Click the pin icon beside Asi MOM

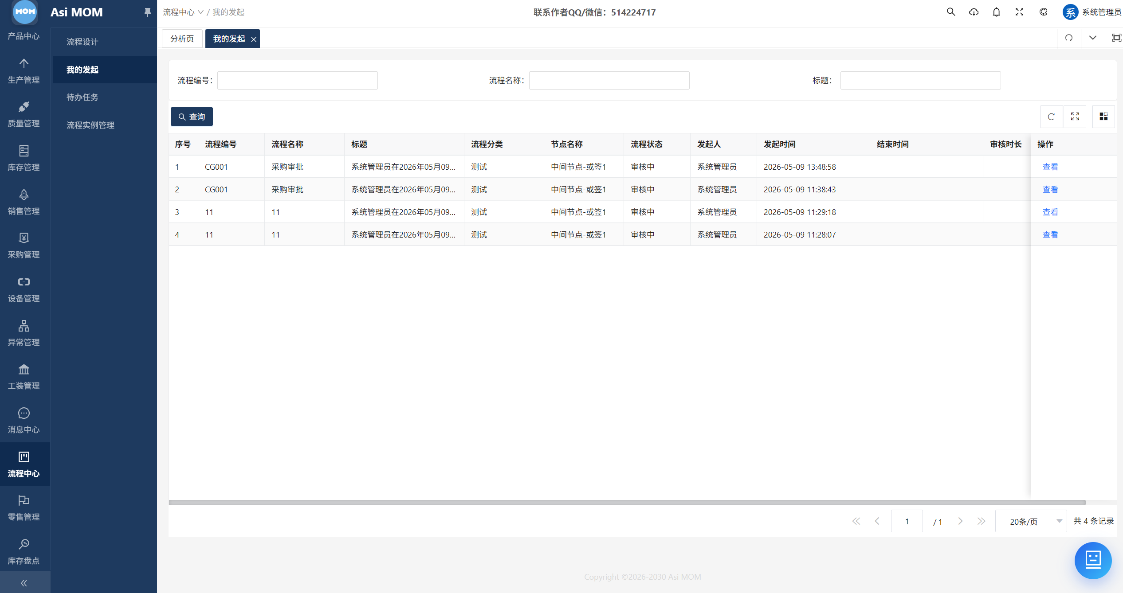[x=148, y=12]
